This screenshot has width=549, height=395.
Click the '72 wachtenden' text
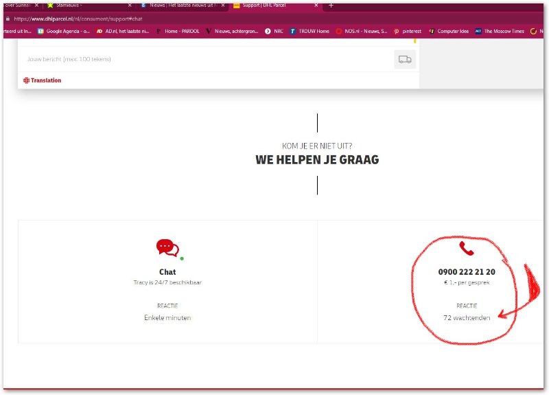pyautogui.click(x=467, y=318)
